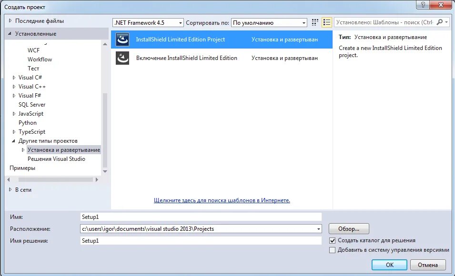Click the tree horizontal scrollbar thumb
455x276 pixels.
coord(55,180)
